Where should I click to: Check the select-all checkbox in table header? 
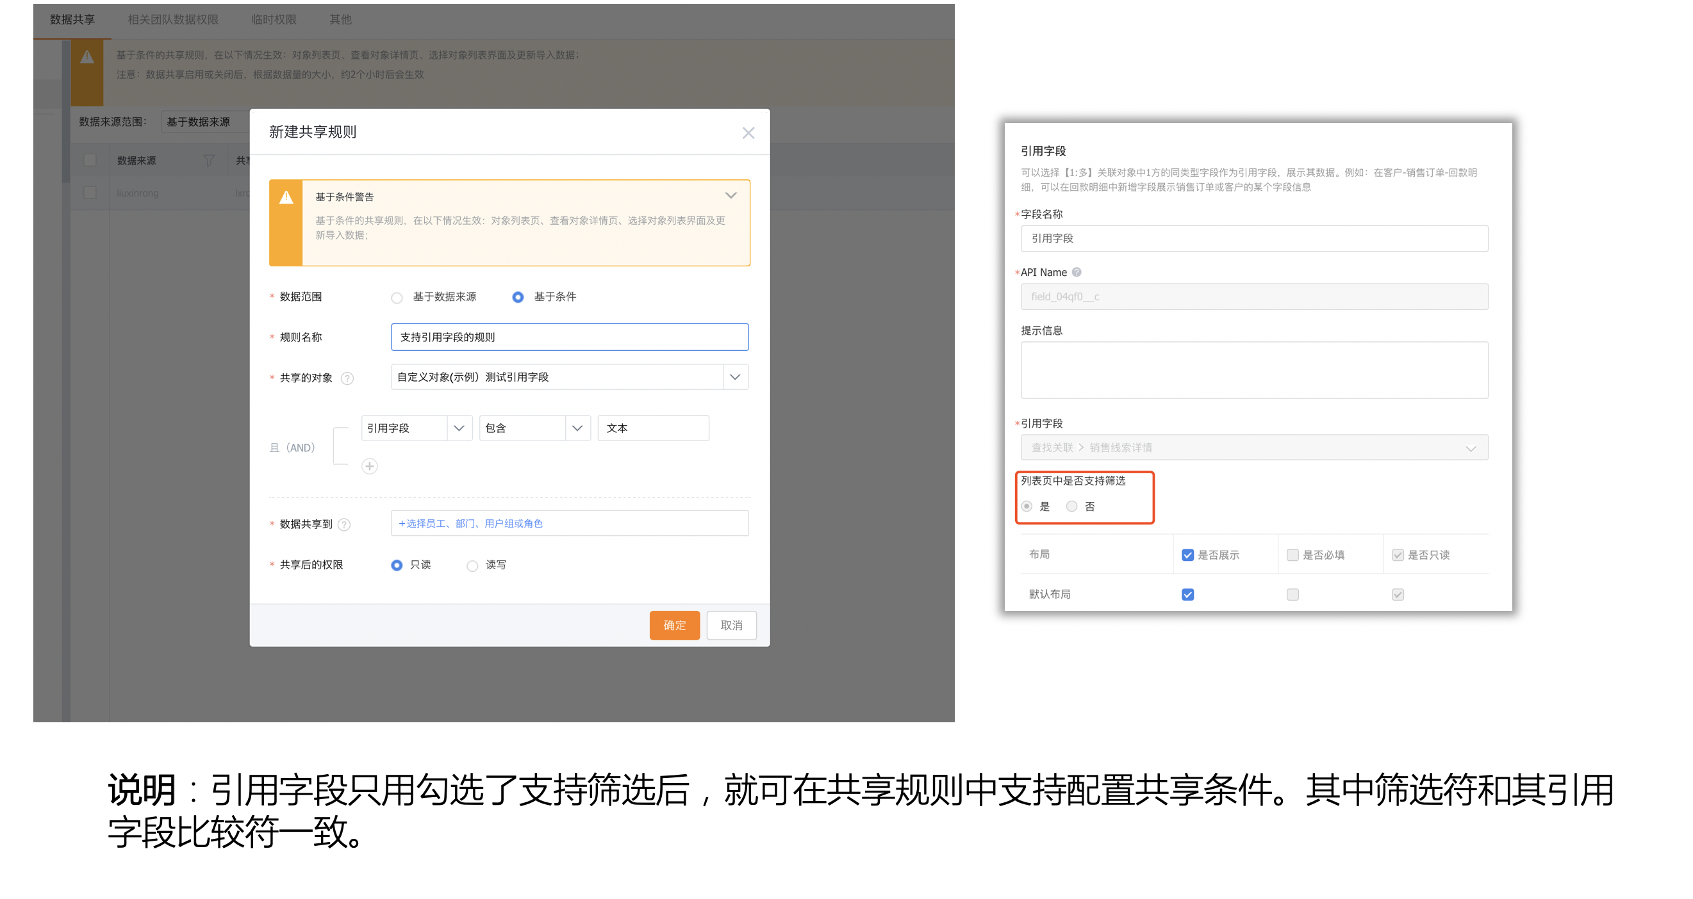coord(90,161)
